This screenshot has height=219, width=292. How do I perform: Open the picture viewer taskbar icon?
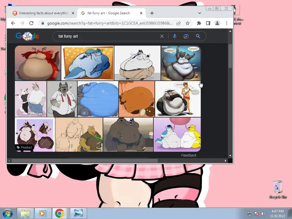(78, 213)
